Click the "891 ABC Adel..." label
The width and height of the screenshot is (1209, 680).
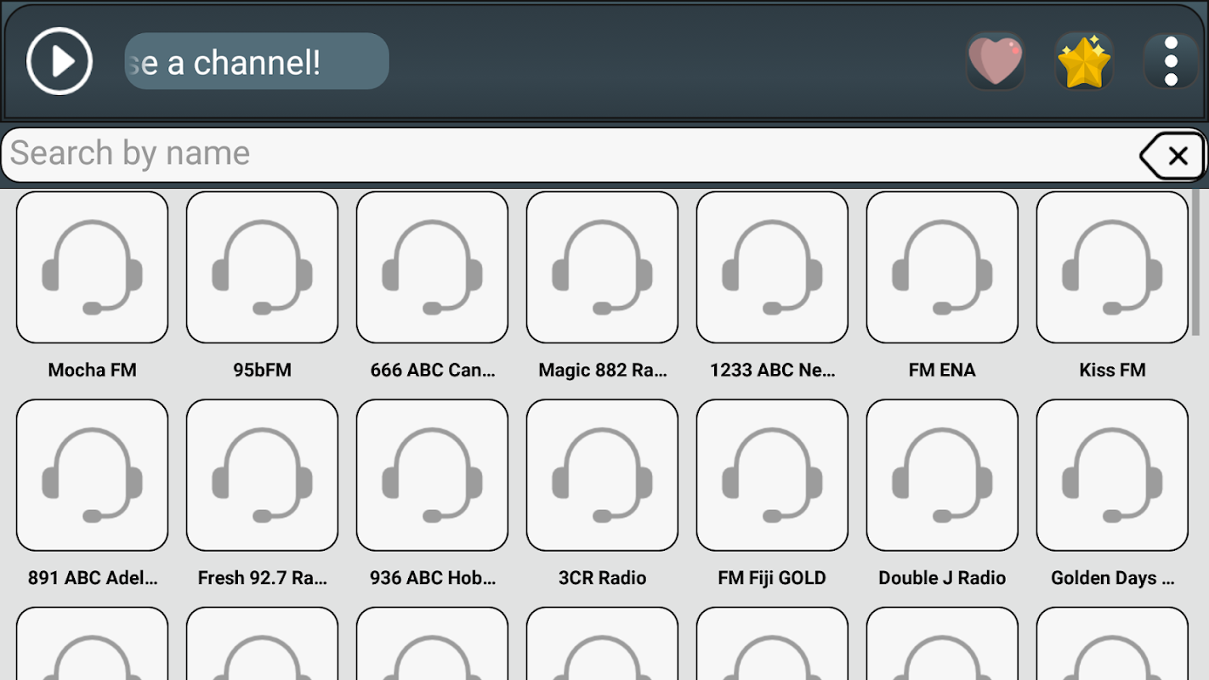[93, 578]
